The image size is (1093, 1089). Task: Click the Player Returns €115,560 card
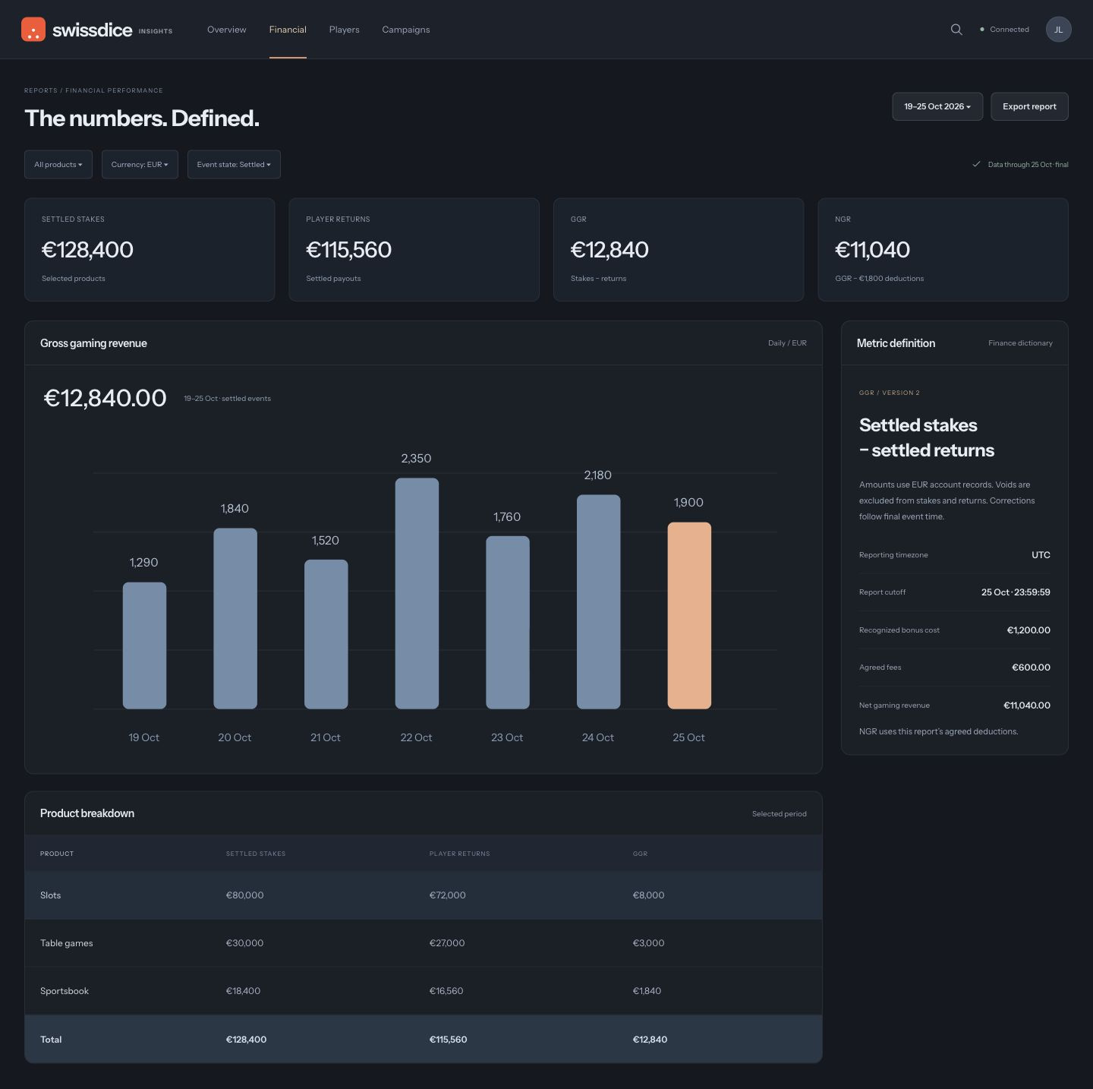coord(414,250)
